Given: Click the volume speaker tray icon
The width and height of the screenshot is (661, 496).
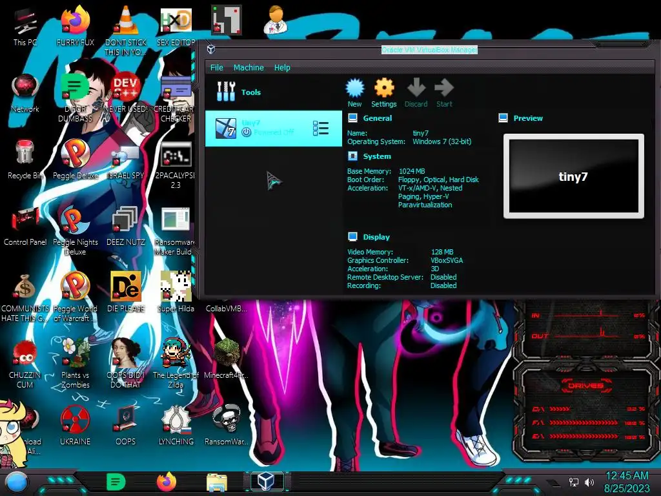Looking at the screenshot, I should [x=589, y=482].
